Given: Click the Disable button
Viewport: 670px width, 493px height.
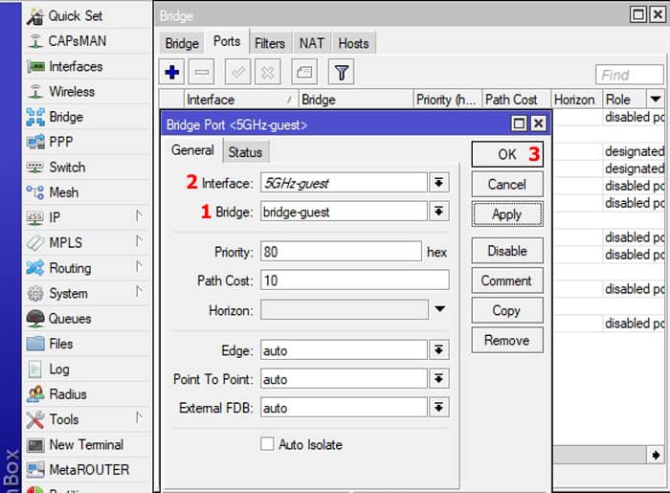Looking at the screenshot, I should (x=507, y=251).
